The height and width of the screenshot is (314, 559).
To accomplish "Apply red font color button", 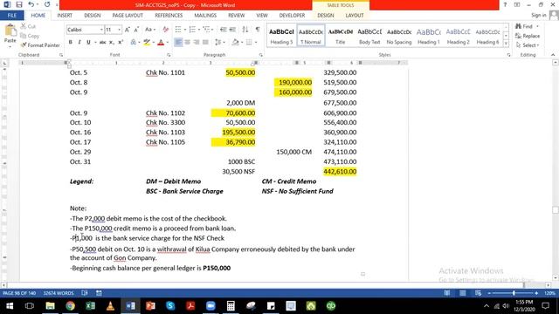I will click(x=161, y=43).
